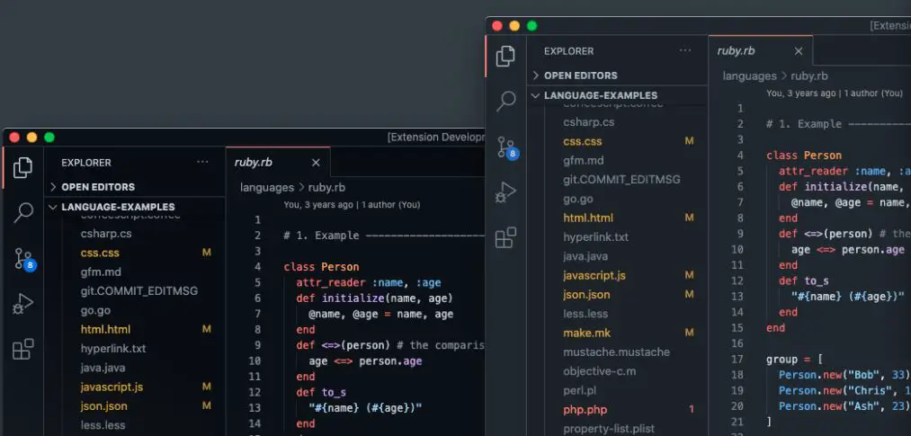Select ruby.rb tab in left window
The height and width of the screenshot is (436, 911).
[278, 163]
